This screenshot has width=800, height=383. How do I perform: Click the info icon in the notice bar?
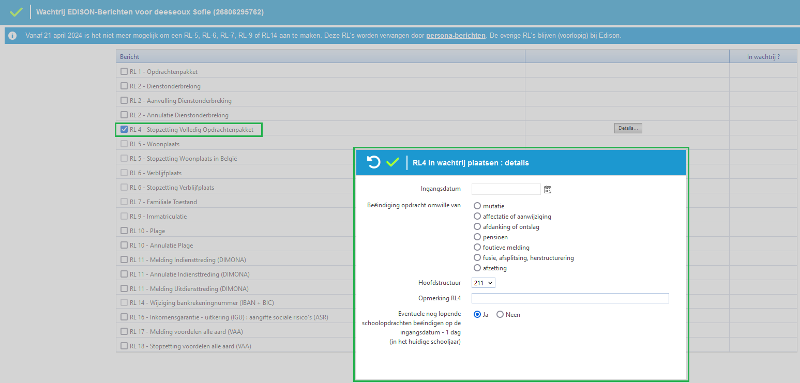point(12,36)
